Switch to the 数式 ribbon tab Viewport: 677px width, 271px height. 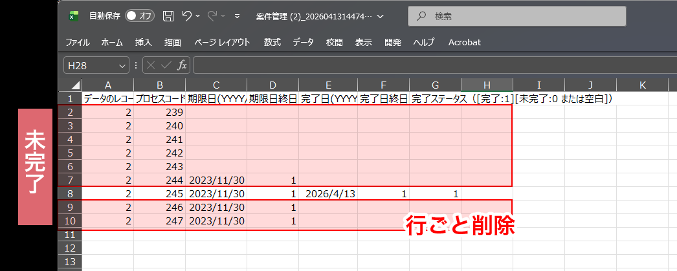pyautogui.click(x=272, y=42)
